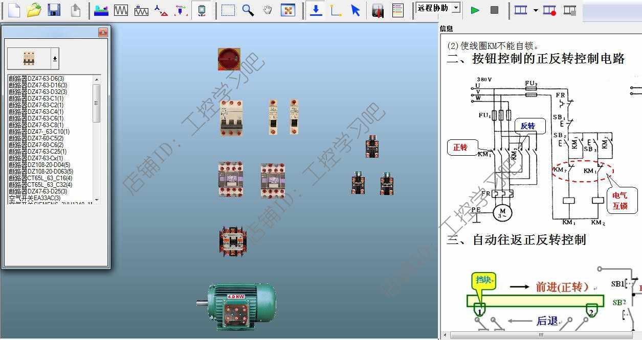Click the blue-red wiring node toolbar icon
Viewport: 642px width, 340px height.
[x=161, y=10]
